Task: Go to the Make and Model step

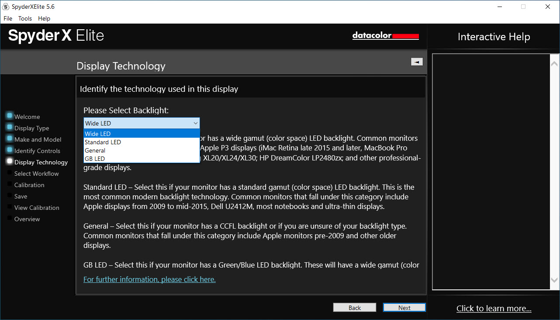Action: (x=38, y=139)
